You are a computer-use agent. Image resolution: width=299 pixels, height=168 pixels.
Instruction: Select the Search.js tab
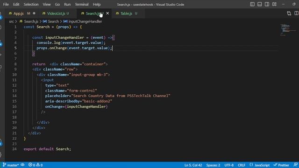(x=93, y=14)
